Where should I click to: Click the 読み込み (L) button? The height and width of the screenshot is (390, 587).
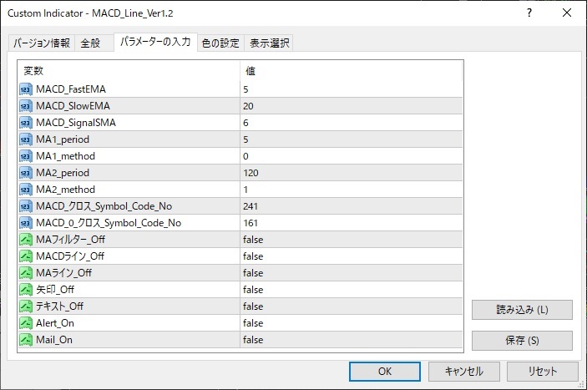click(x=522, y=310)
